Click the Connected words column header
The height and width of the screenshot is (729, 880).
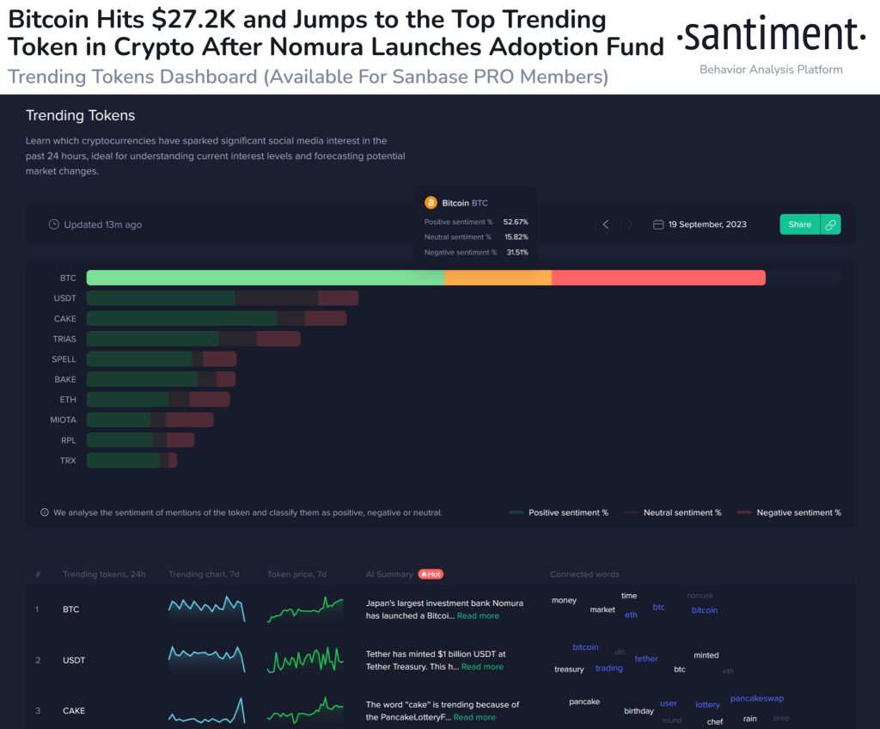click(584, 574)
